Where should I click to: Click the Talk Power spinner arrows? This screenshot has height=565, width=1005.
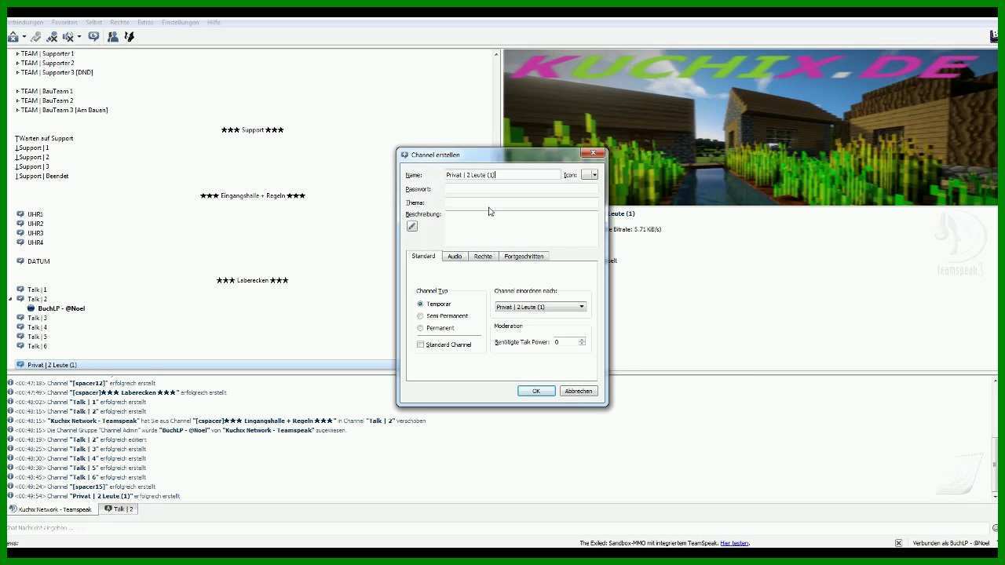coord(582,342)
